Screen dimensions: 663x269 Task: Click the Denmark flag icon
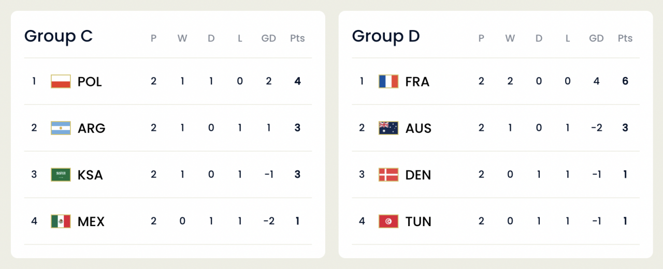388,174
